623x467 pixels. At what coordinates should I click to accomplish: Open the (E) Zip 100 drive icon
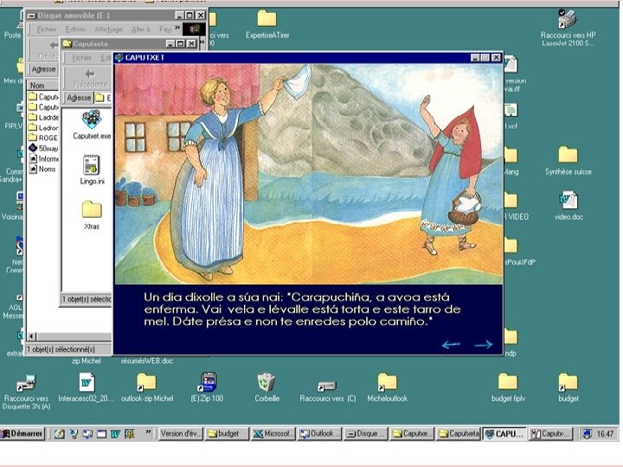pyautogui.click(x=207, y=387)
